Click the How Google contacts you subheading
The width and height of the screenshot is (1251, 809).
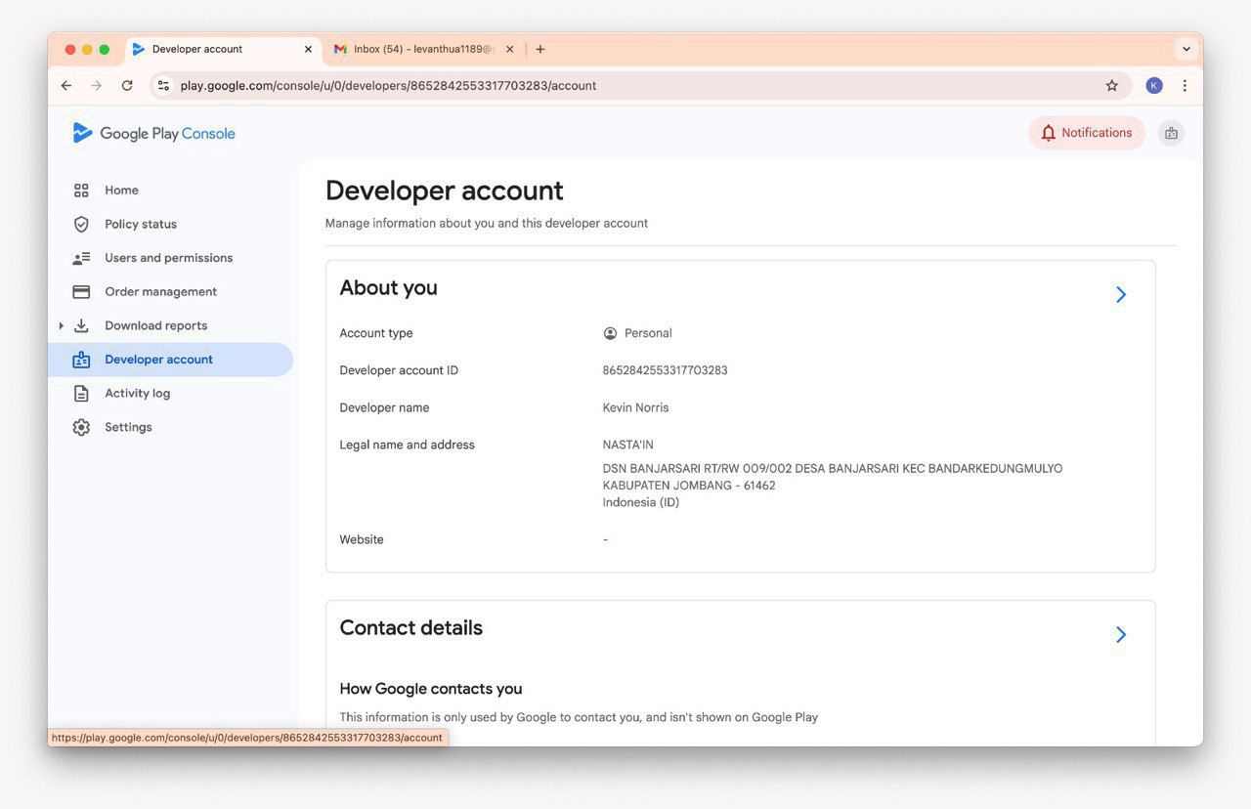[431, 689]
